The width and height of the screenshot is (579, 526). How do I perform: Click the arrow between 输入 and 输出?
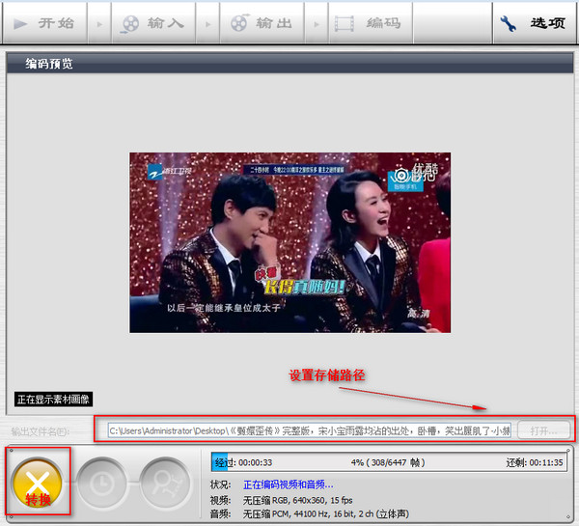coord(207,24)
